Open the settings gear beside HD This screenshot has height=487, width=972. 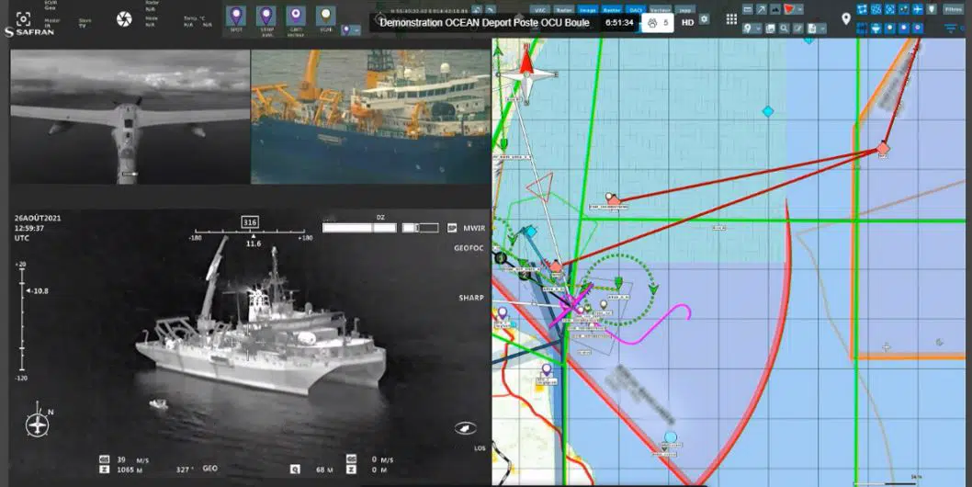(x=705, y=19)
